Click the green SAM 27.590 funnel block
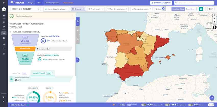The width and height of the screenshot is (217, 107). [25, 58]
